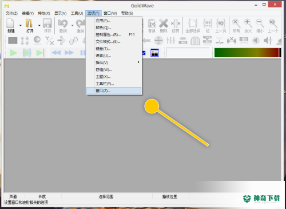This screenshot has height=209, width=286.
Task: Click the 修剪 (Trim) icon
Action: tap(176, 23)
